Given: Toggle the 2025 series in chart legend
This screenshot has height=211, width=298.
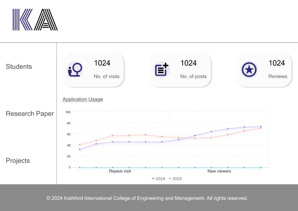Looking at the screenshot, I should (175, 179).
